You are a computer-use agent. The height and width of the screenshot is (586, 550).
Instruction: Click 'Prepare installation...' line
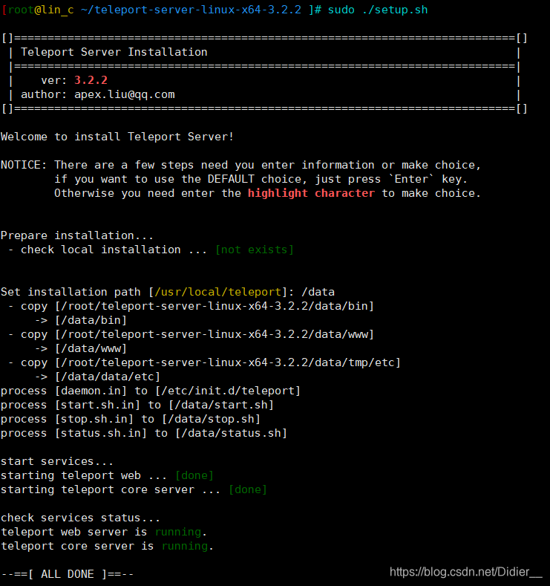(x=77, y=235)
